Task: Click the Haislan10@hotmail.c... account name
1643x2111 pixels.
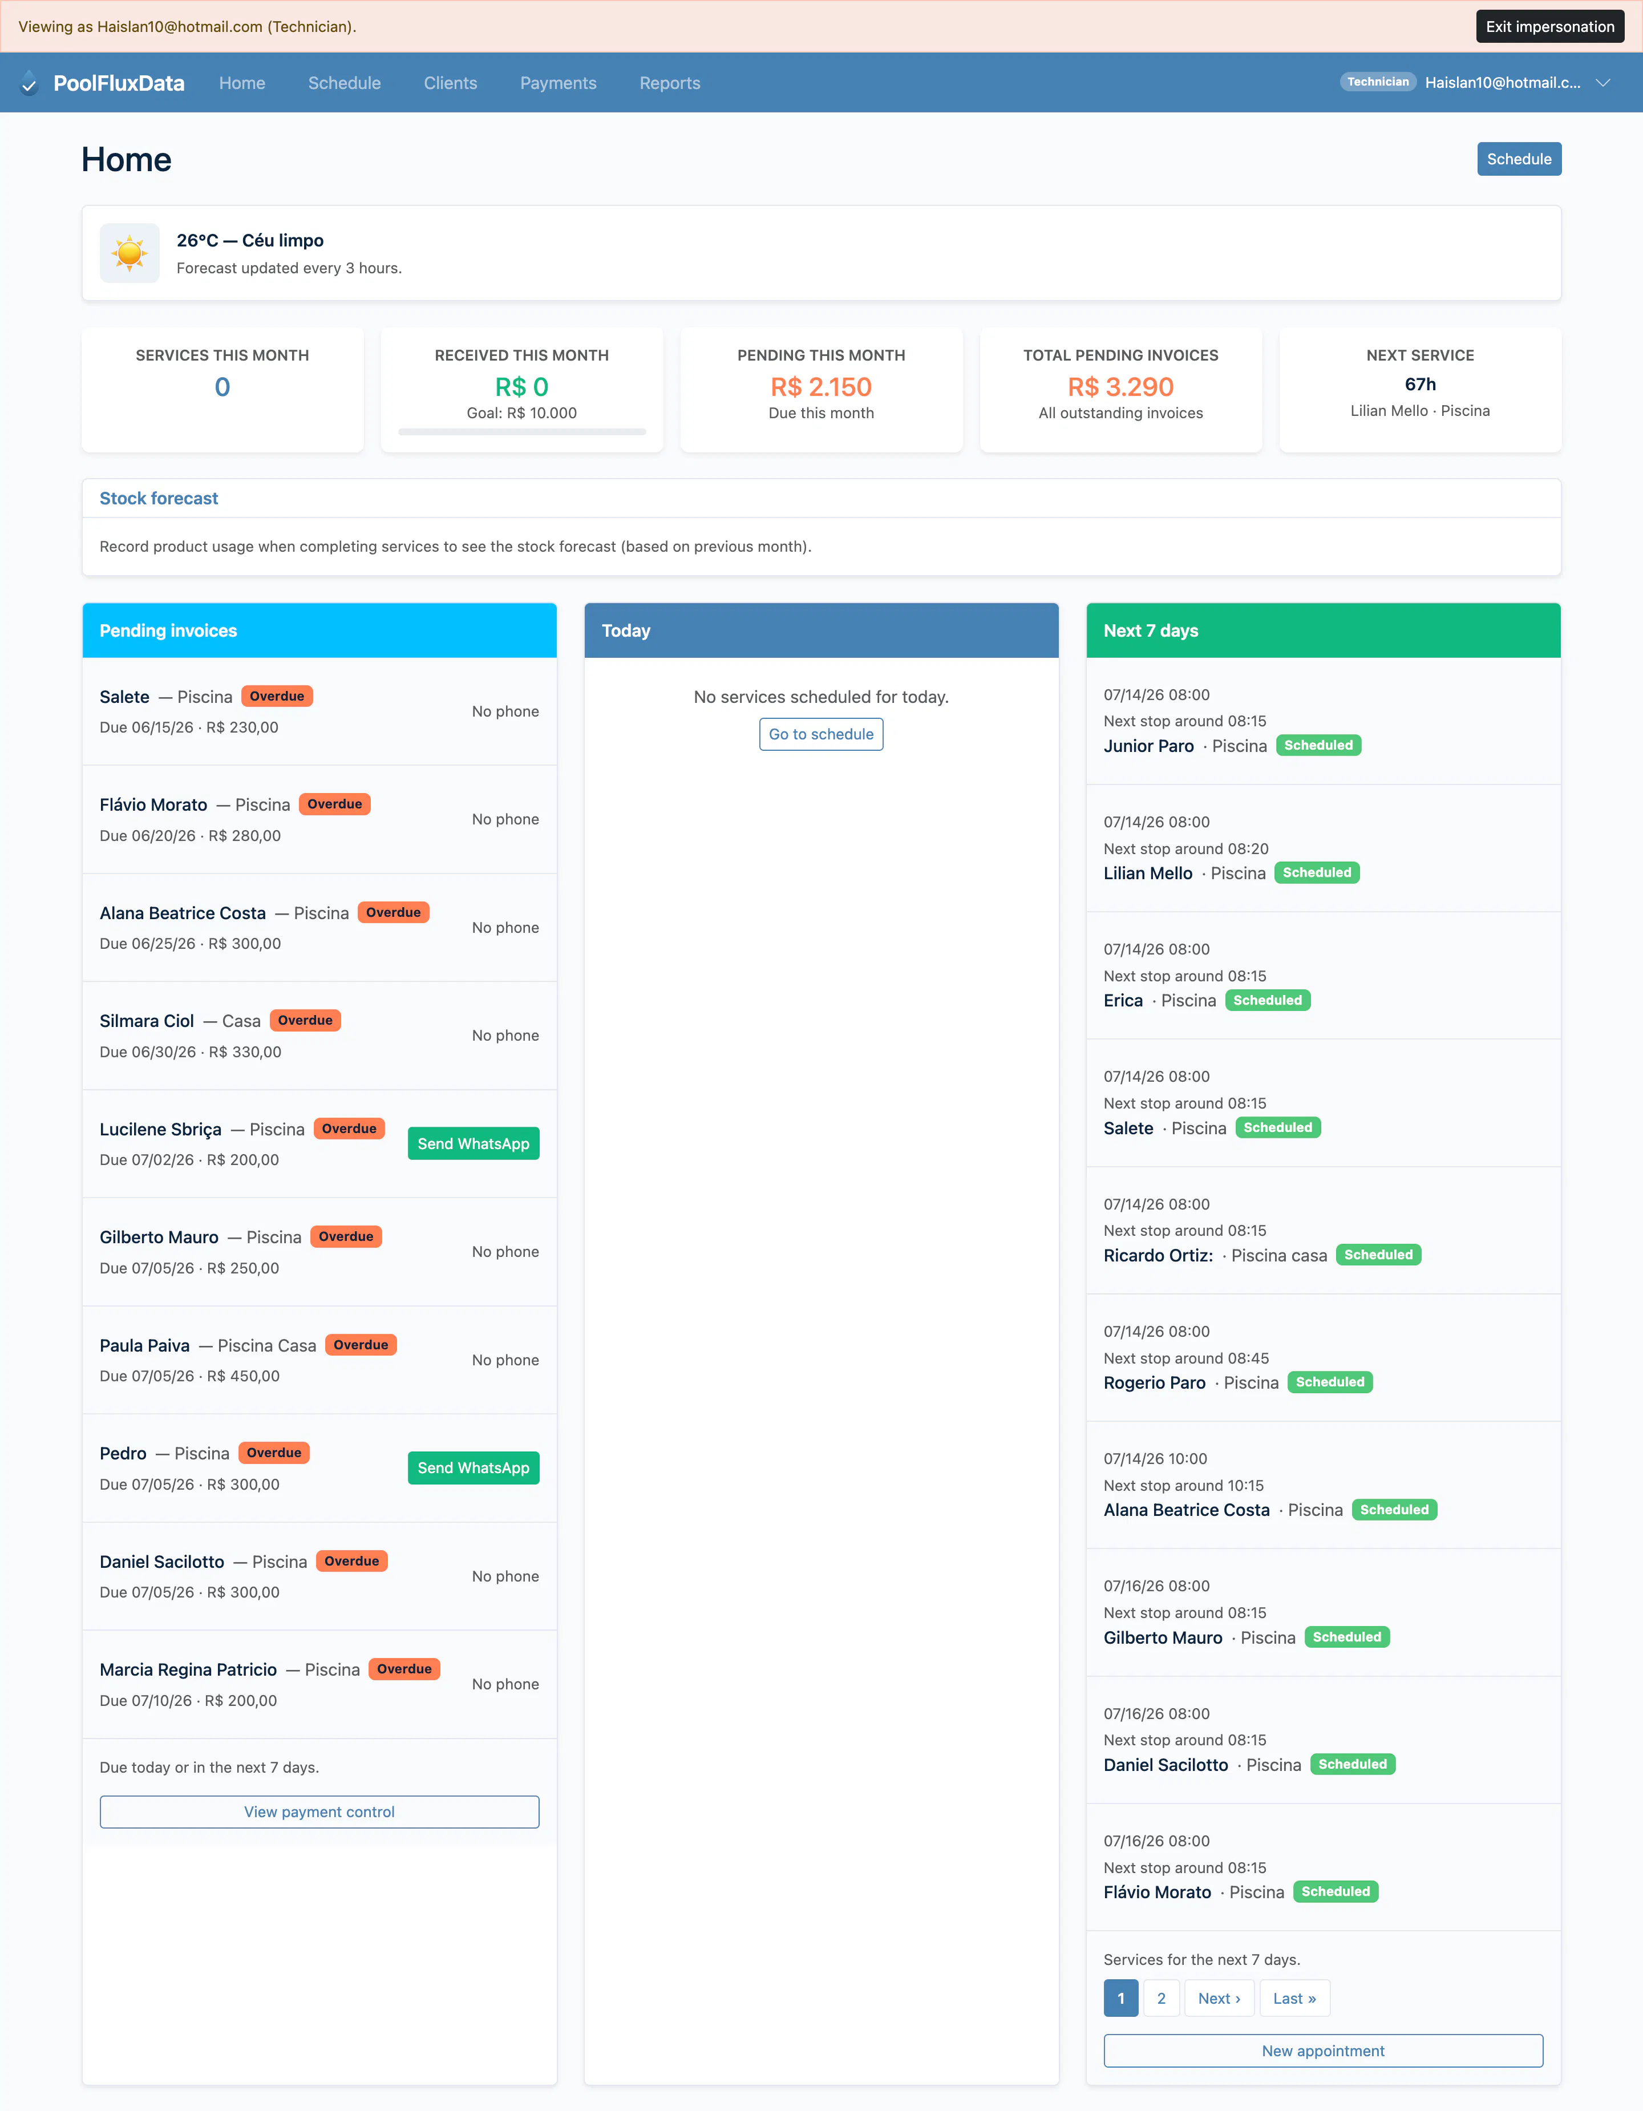Action: 1503,83
